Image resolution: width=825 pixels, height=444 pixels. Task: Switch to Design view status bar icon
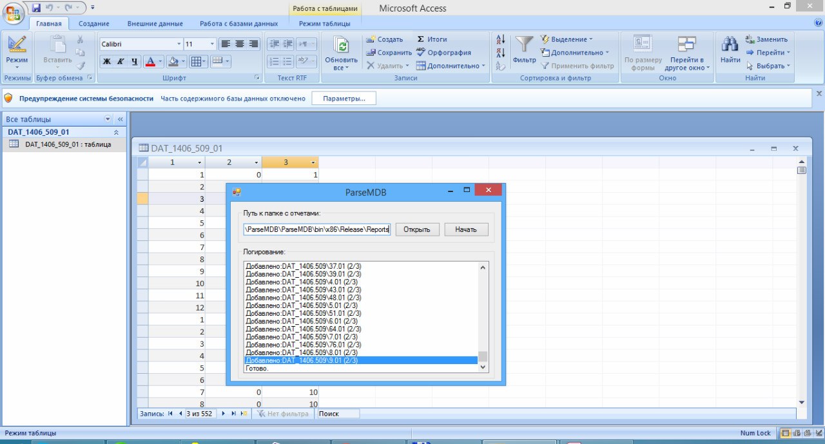[817, 433]
